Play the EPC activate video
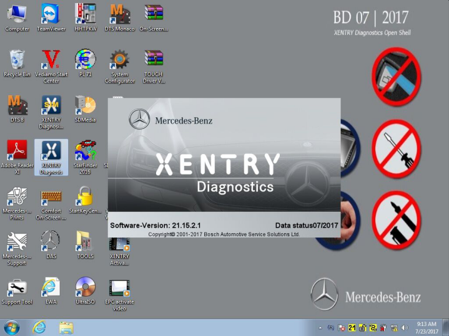 119,294
